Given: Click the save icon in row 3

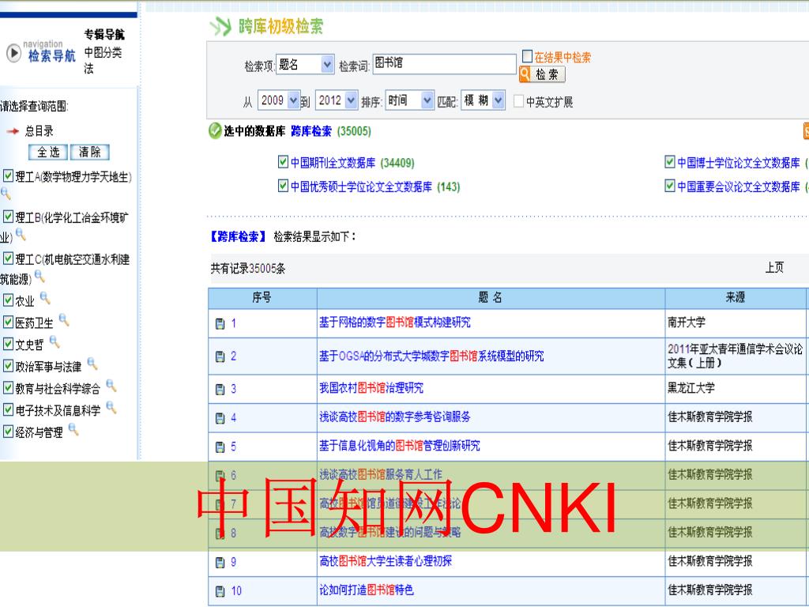Looking at the screenshot, I should [220, 390].
